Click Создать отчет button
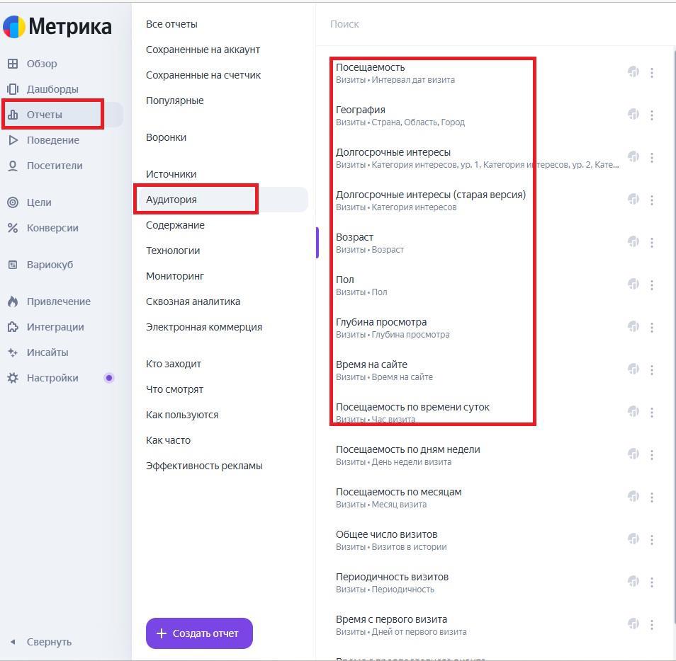The width and height of the screenshot is (676, 661). click(199, 633)
